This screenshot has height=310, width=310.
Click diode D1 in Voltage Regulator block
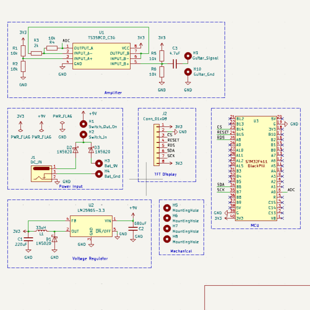(55, 239)
